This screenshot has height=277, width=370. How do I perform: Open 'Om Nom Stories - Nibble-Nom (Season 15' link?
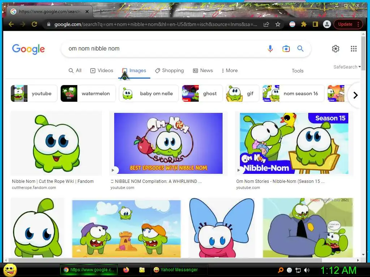(280, 181)
